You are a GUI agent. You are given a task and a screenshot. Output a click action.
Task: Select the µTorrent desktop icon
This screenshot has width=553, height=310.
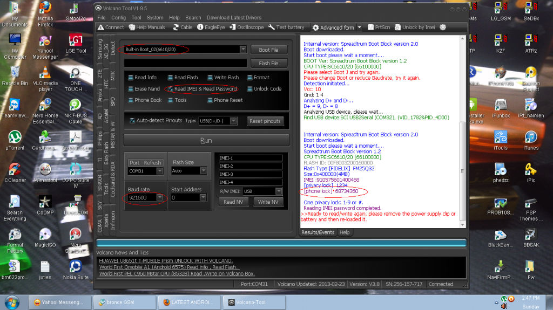tap(15, 141)
